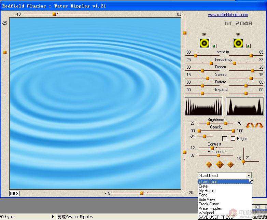Click the right eye visibility icon
The height and width of the screenshot is (220, 267).
click(x=238, y=35)
